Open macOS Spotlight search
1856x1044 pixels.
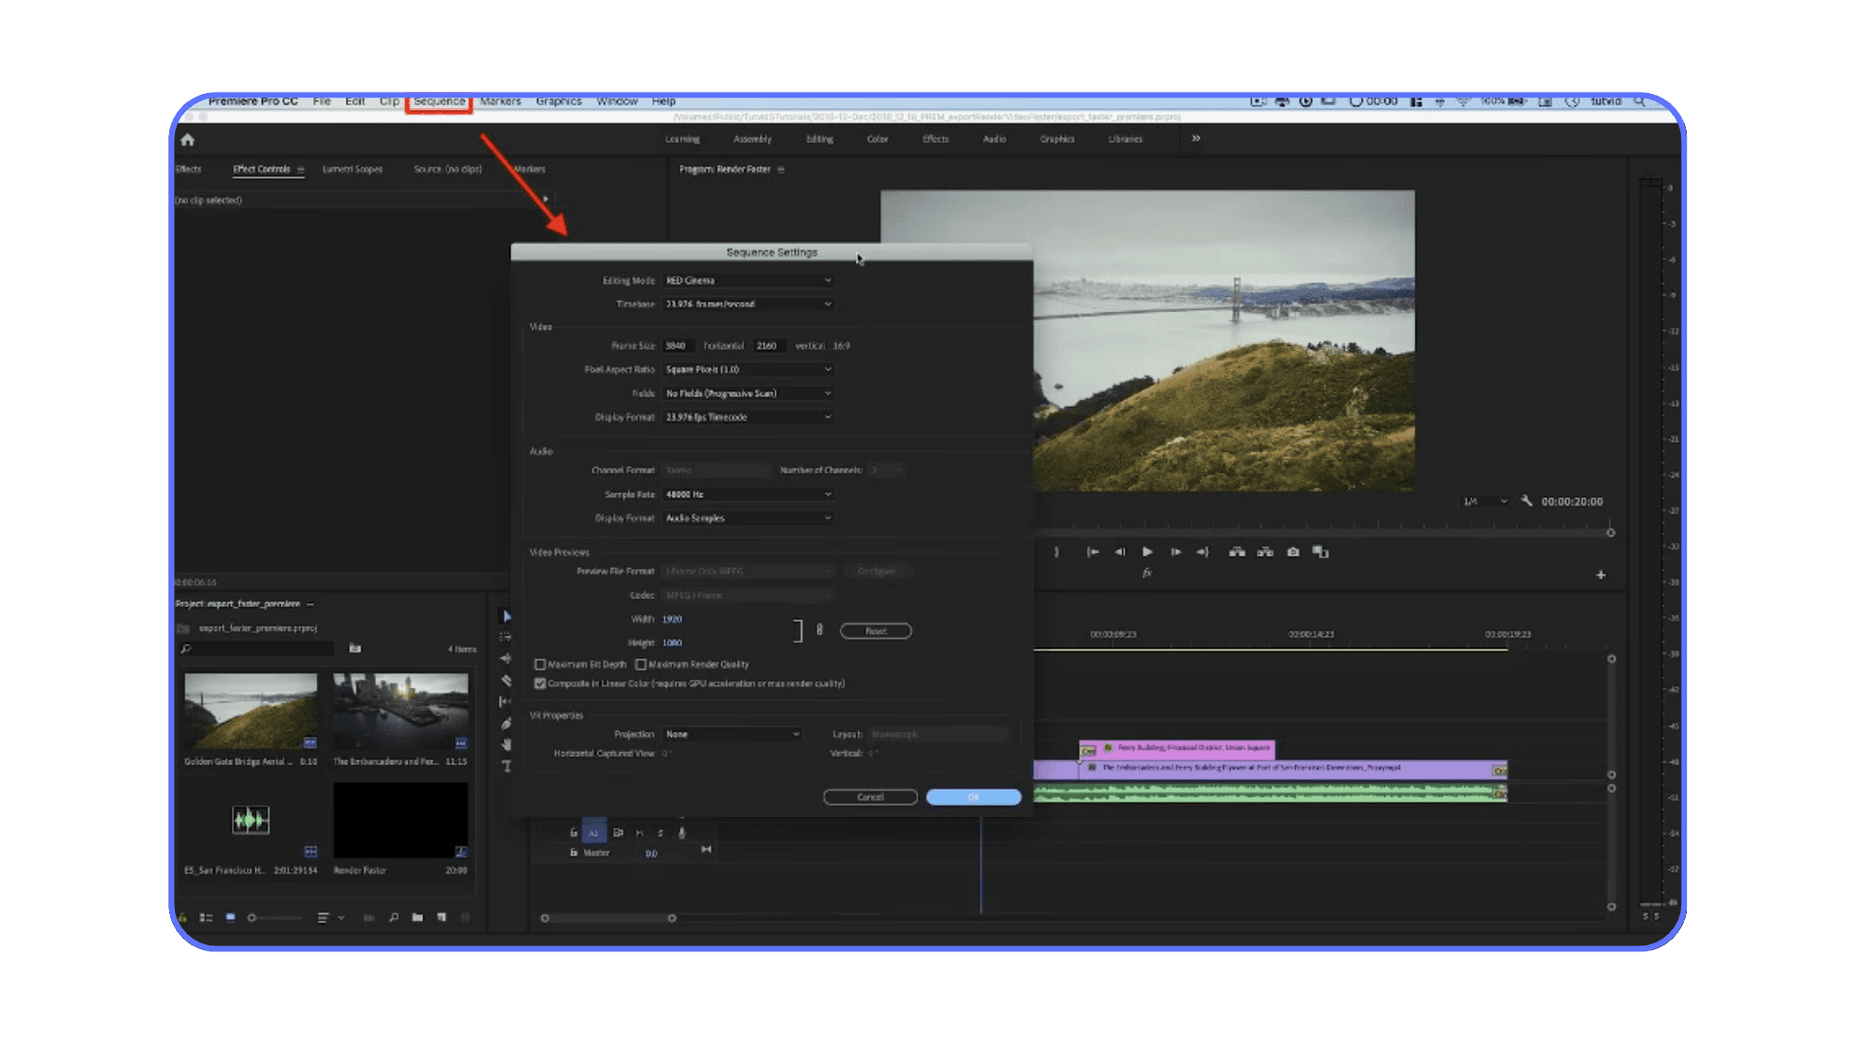tap(1638, 101)
